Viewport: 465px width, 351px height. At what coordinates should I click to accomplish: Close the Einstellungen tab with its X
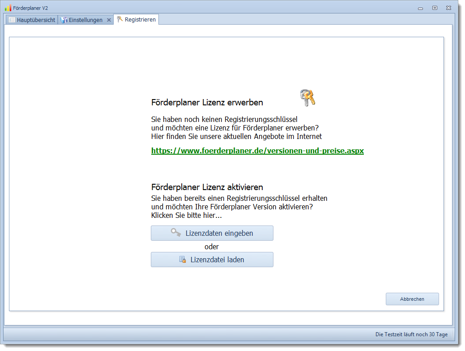point(109,20)
